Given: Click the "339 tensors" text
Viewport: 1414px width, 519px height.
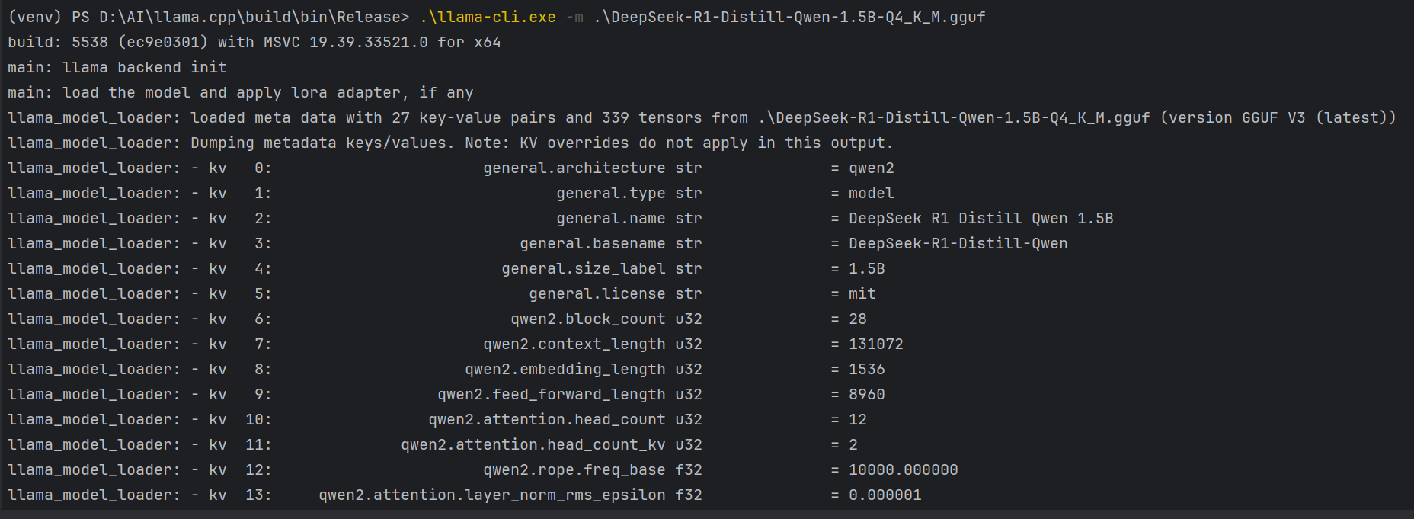Looking at the screenshot, I should point(652,117).
